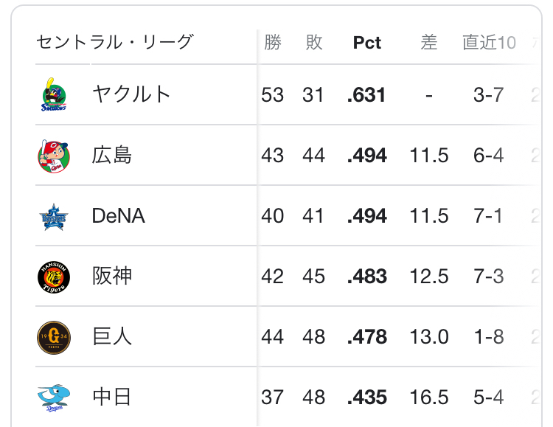The image size is (553, 427).
Task: Click the Yomiuri Giants team logo
Action: (x=54, y=337)
